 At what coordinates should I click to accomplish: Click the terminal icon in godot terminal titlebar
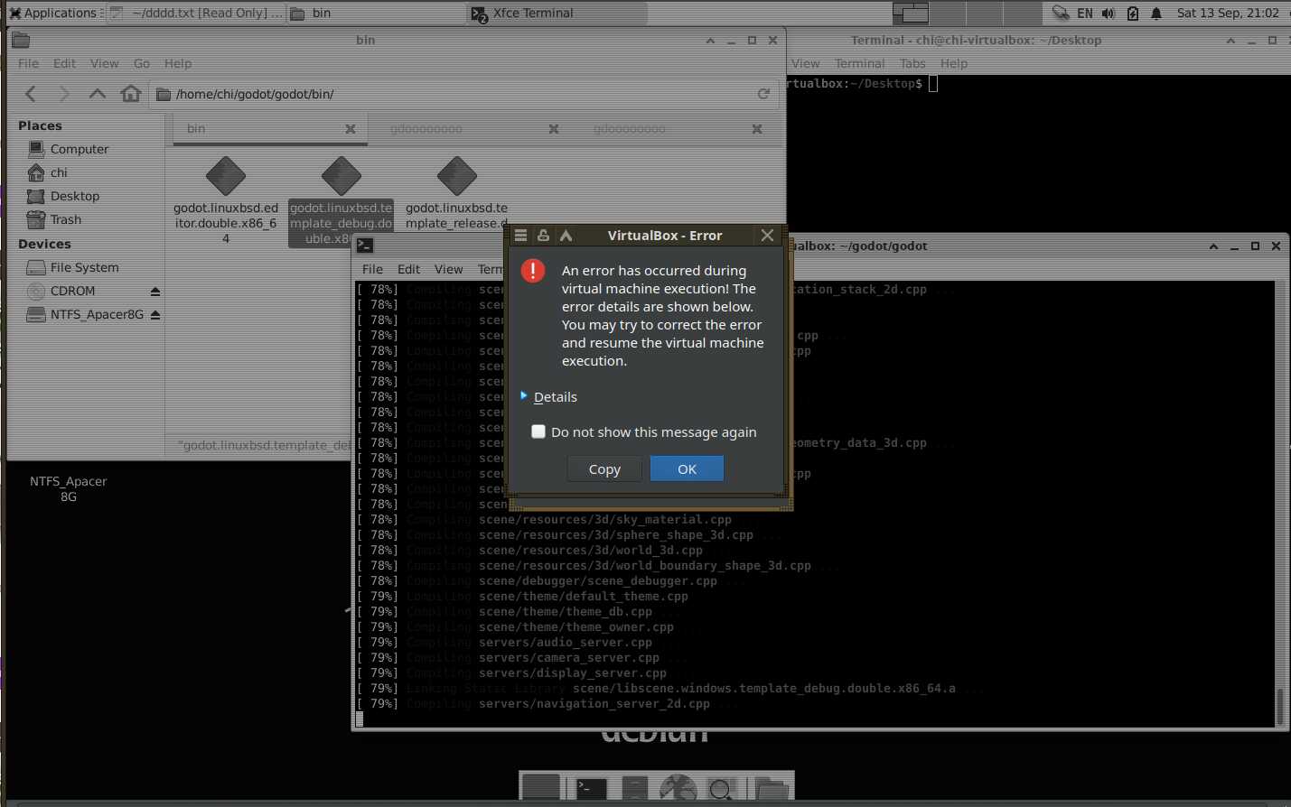pos(365,245)
